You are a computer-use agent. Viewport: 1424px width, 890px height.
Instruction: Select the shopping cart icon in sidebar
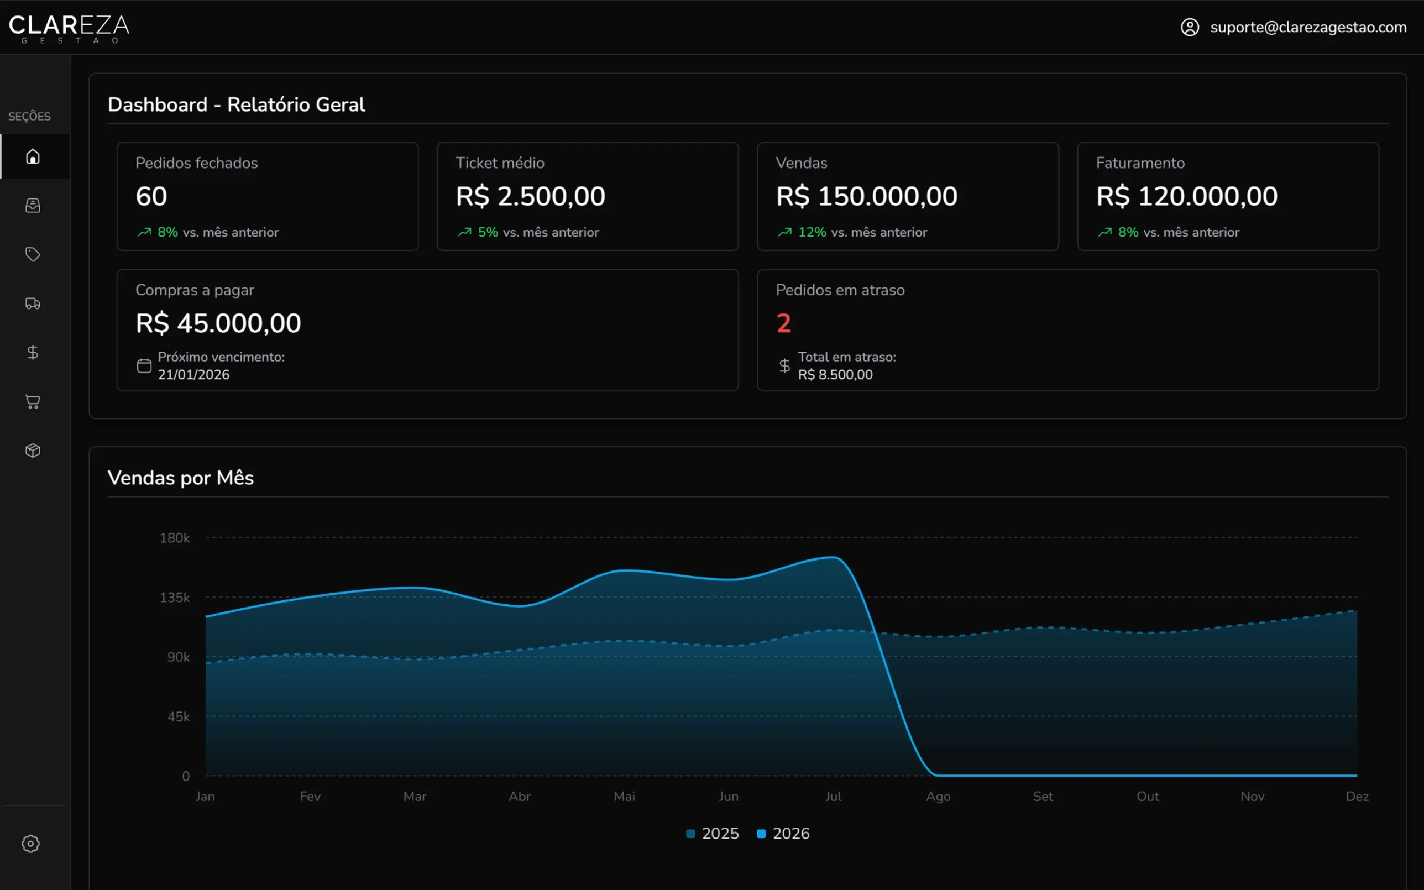(x=33, y=401)
